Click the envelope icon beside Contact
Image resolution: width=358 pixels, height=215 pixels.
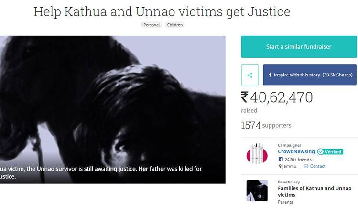click(x=306, y=166)
